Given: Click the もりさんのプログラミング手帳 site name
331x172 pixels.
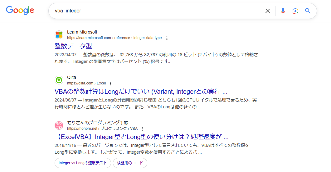Looking at the screenshot, I should pos(98,122).
